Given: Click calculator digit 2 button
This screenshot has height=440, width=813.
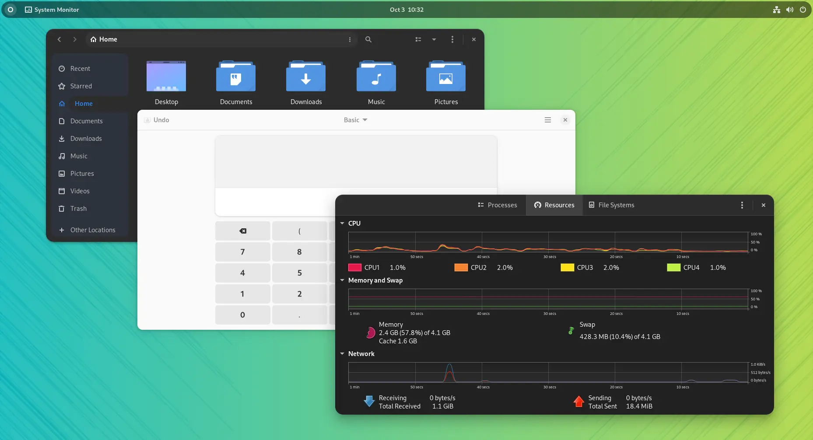Looking at the screenshot, I should (299, 294).
